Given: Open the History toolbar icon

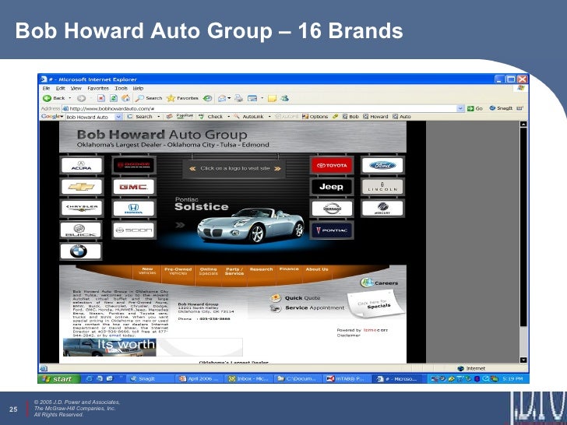Looking at the screenshot, I should pos(207,98).
